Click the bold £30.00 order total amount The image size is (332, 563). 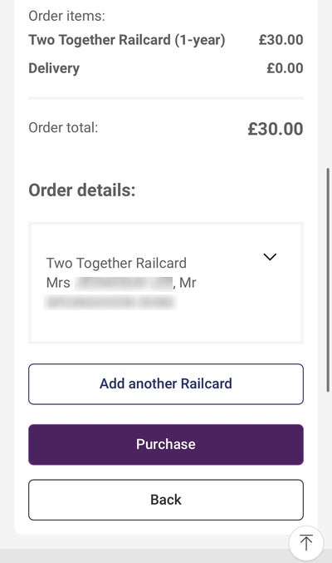tap(276, 129)
